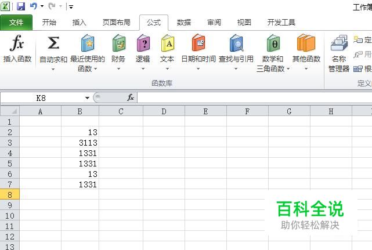Image resolution: width=372 pixels, height=250 pixels.
Task: Select column E header
Action: coord(205,111)
